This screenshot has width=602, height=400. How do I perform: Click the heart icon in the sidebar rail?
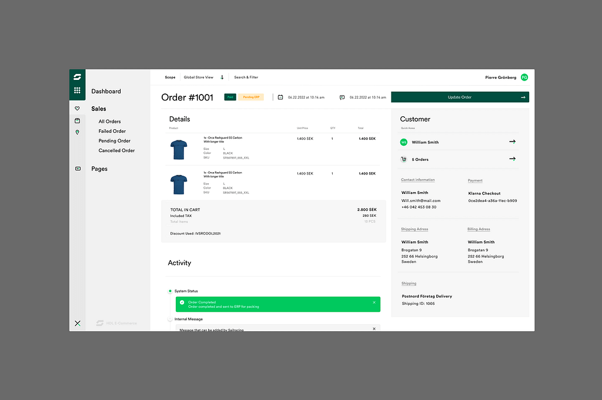coord(77,109)
